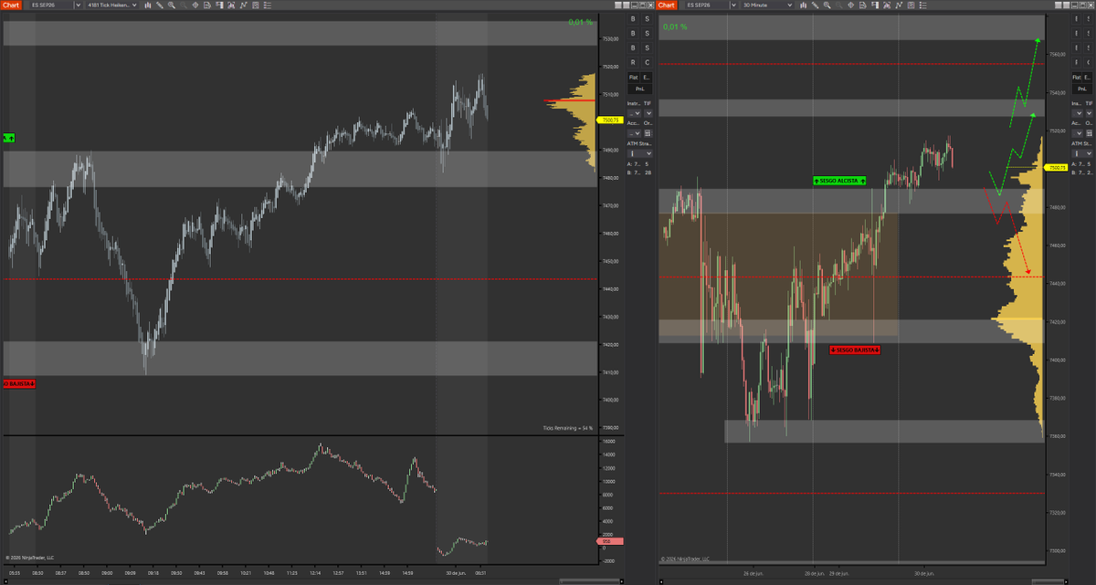Click zoom out magnifier on left chart toolbar
The image size is (1096, 585).
pyautogui.click(x=184, y=5)
